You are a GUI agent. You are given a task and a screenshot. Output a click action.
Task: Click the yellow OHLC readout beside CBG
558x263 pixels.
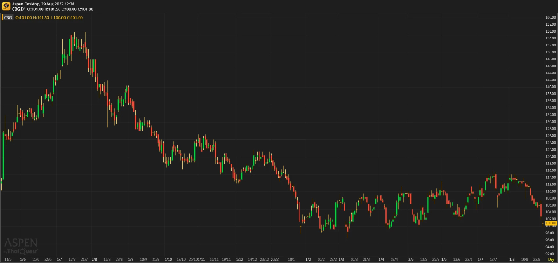coord(49,18)
